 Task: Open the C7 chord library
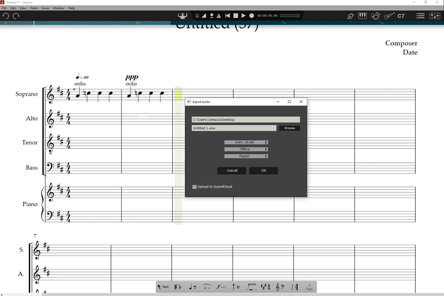[x=401, y=16]
